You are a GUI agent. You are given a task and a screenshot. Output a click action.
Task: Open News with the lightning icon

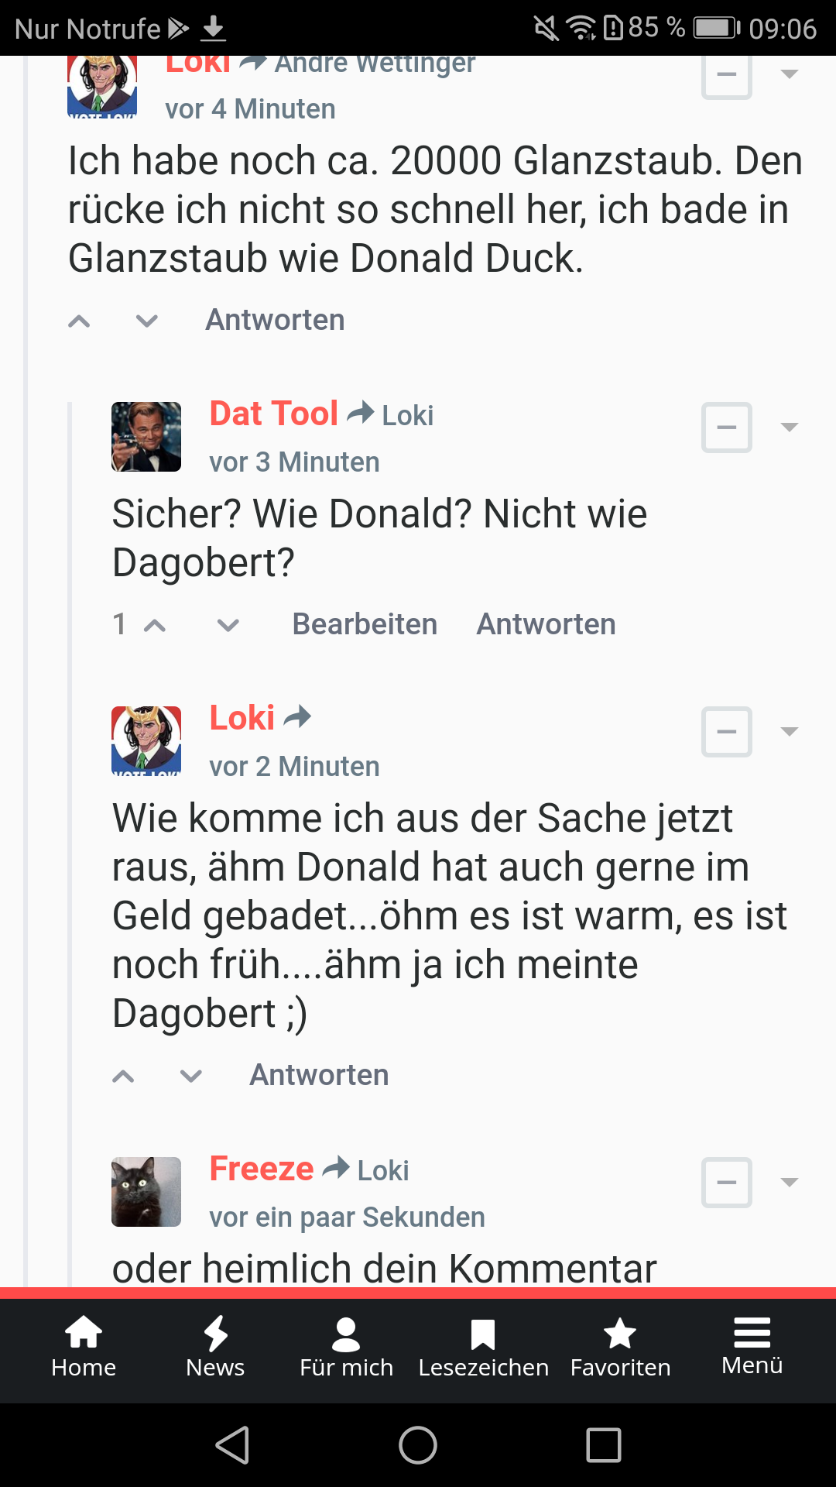pyautogui.click(x=215, y=1346)
